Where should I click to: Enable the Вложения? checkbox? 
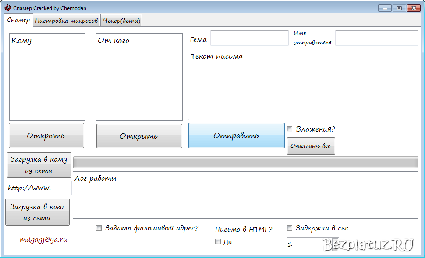[x=289, y=129]
